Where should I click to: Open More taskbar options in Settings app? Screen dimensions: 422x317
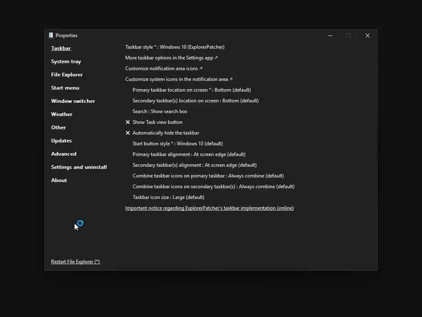tap(171, 58)
